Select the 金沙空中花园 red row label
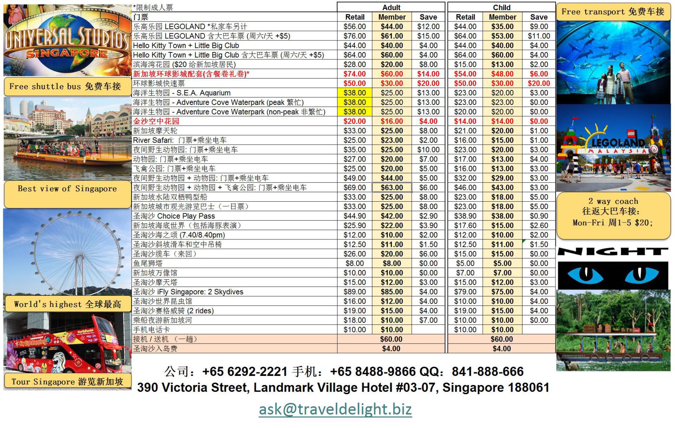Screen dimensions: 675x428 click(x=156, y=121)
